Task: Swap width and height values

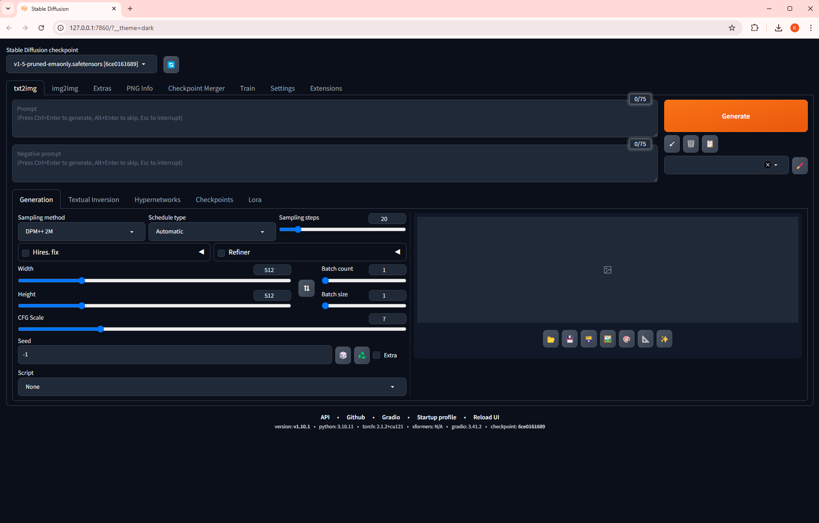Action: click(x=307, y=288)
